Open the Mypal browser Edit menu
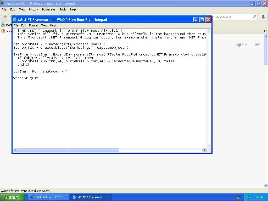Viewport: 268px width, 201px height. click(13, 9)
